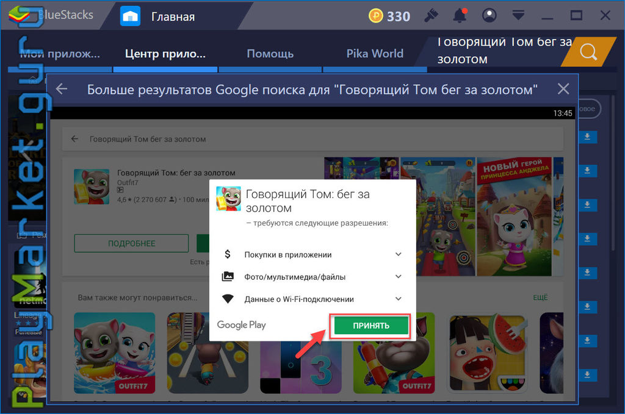Click the Outfit7 developer name

[128, 183]
